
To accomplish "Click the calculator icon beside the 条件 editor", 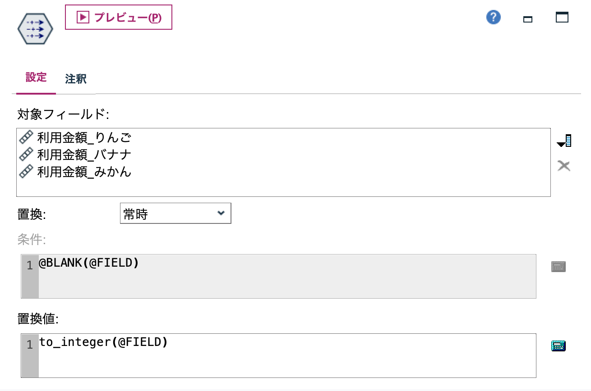I will (x=559, y=266).
